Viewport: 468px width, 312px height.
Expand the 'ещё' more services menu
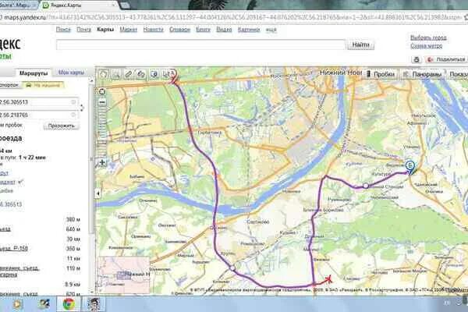[271, 30]
